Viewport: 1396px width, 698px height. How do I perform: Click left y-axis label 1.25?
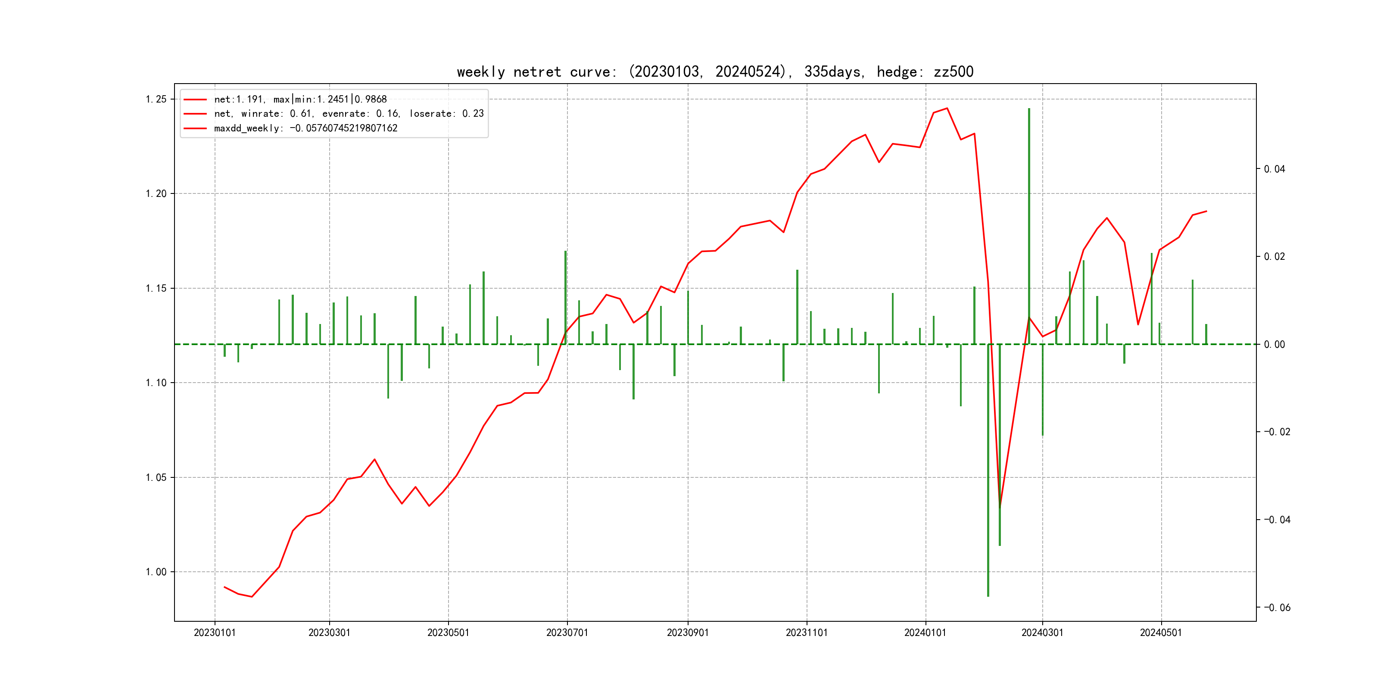pos(156,99)
